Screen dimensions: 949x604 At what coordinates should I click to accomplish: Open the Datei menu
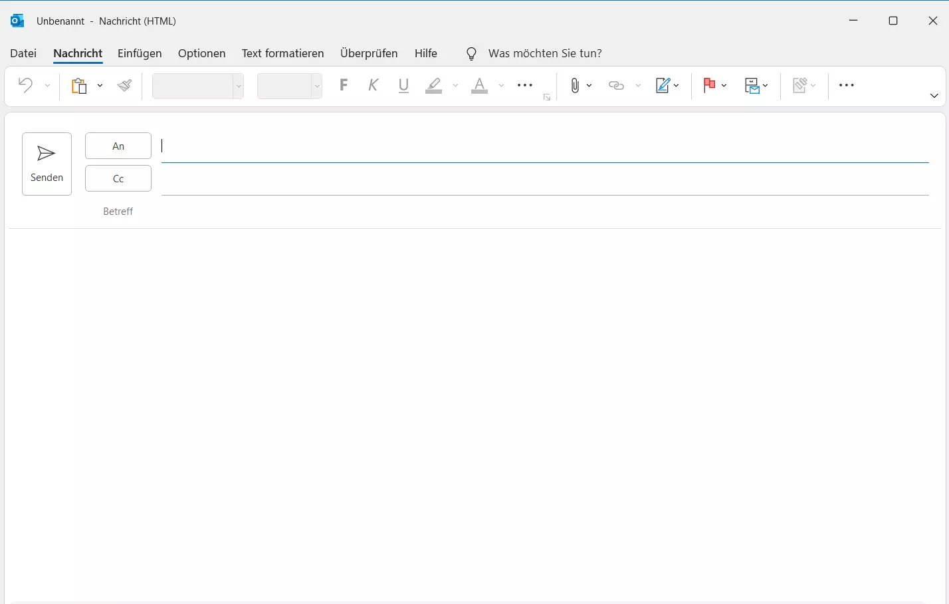click(23, 53)
